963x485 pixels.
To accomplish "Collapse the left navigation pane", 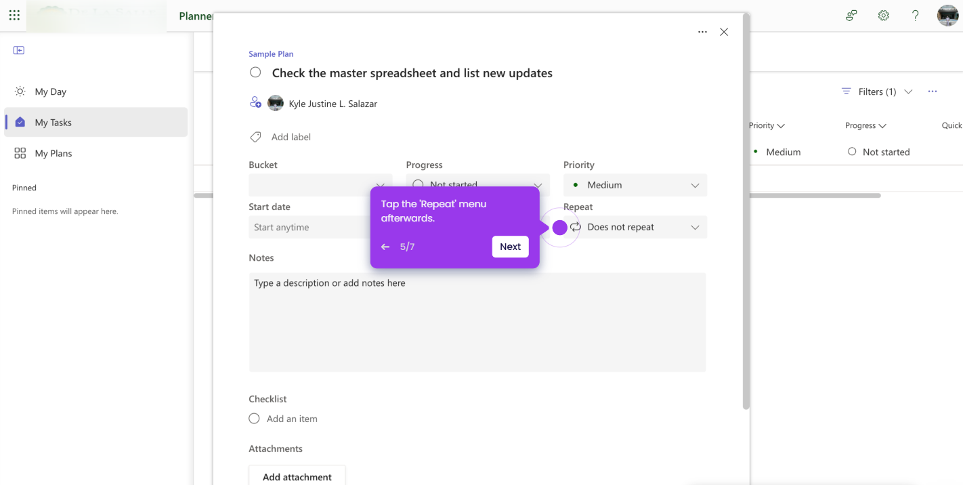I will (x=19, y=49).
